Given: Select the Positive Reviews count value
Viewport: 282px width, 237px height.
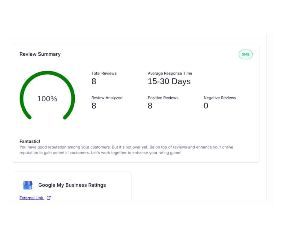Looking at the screenshot, I should click(150, 106).
